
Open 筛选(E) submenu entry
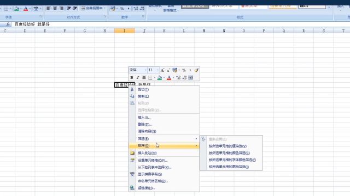tap(164, 139)
